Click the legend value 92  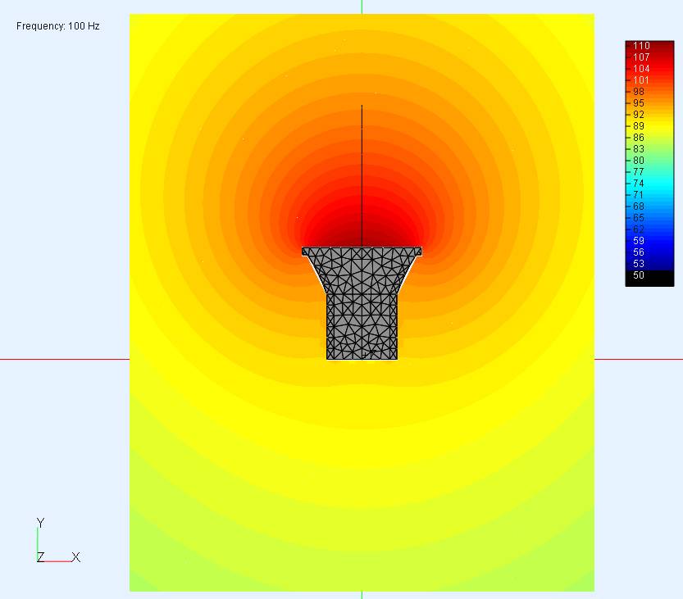pyautogui.click(x=639, y=115)
